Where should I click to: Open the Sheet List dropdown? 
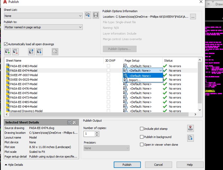tap(80, 16)
